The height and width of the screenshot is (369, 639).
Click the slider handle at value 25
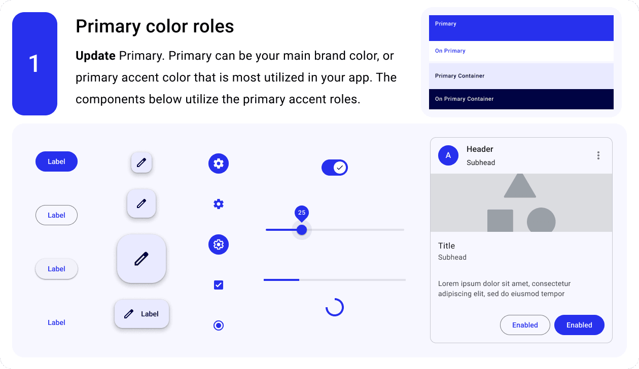click(x=302, y=230)
